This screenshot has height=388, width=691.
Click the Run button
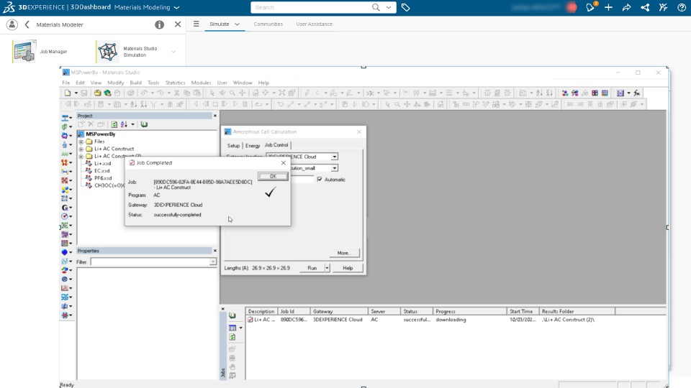click(312, 268)
